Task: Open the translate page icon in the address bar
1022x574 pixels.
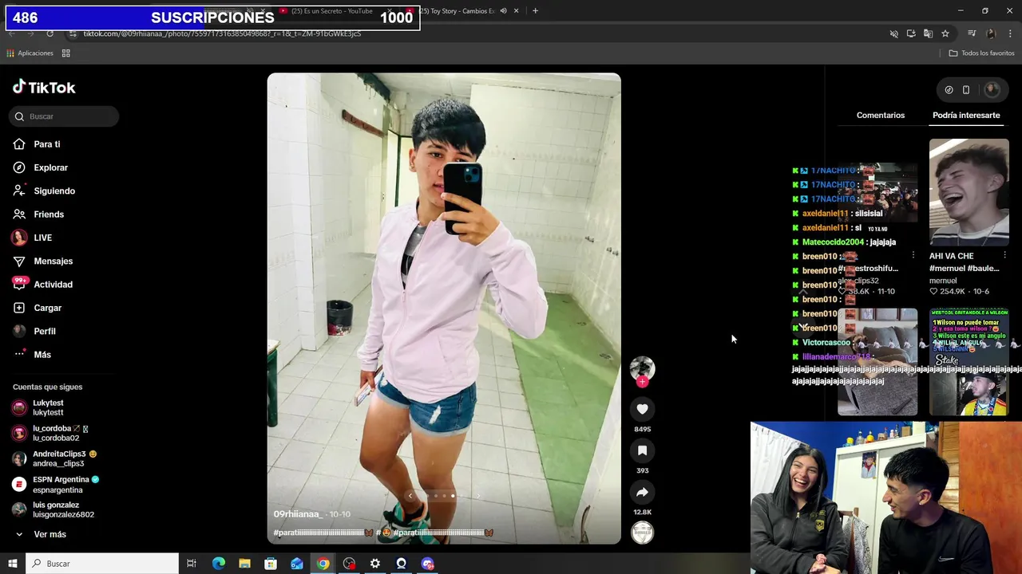Action: pos(928,33)
